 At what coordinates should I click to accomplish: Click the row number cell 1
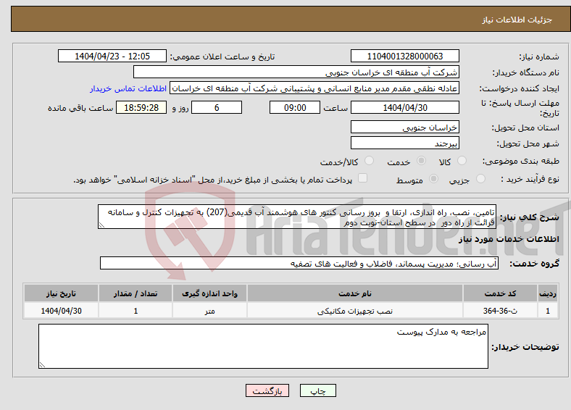(x=548, y=311)
